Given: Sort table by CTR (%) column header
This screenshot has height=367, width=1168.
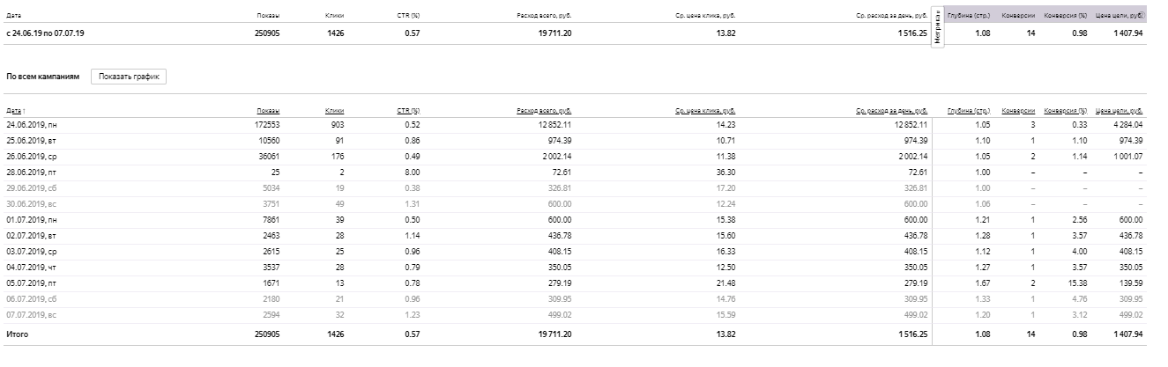Looking at the screenshot, I should [x=408, y=111].
